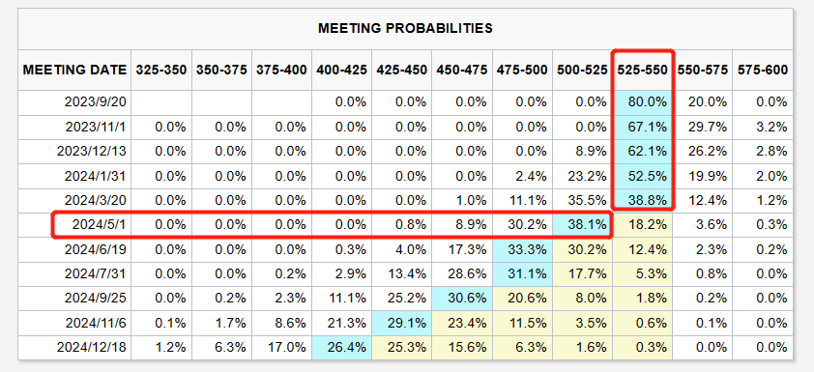Select the 575-600 column header
The height and width of the screenshot is (372, 814).
tap(763, 70)
